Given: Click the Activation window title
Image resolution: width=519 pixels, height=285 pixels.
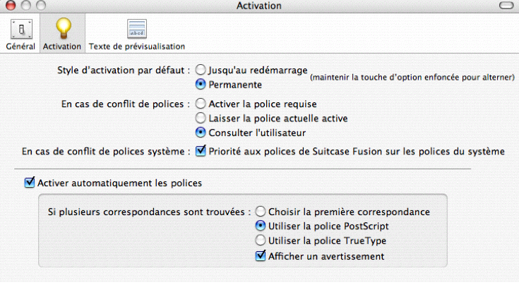Looking at the screenshot, I should pyautogui.click(x=259, y=6).
